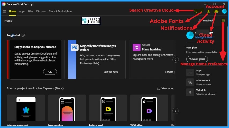Open Adobe Fonts icon
Image resolution: width=229 pixels, height=128 pixels.
click(202, 11)
